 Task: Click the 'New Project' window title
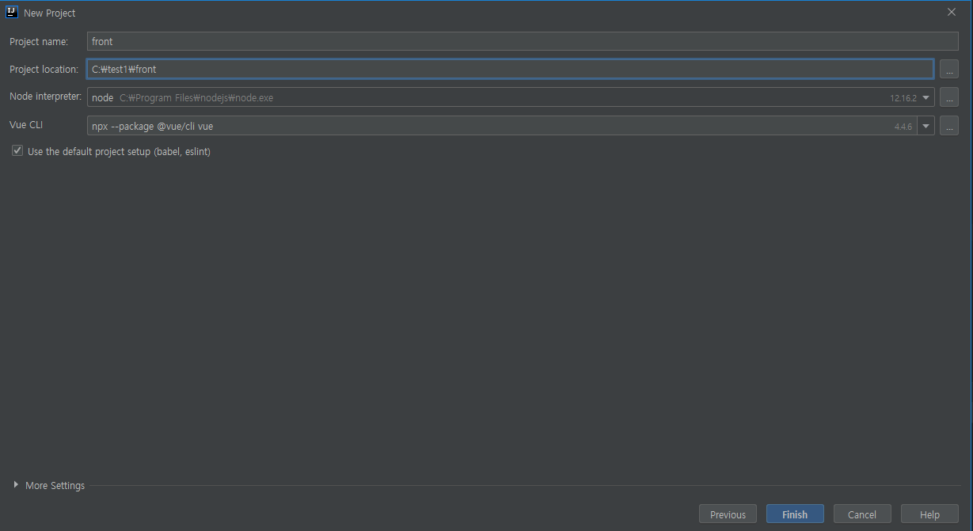coord(50,13)
